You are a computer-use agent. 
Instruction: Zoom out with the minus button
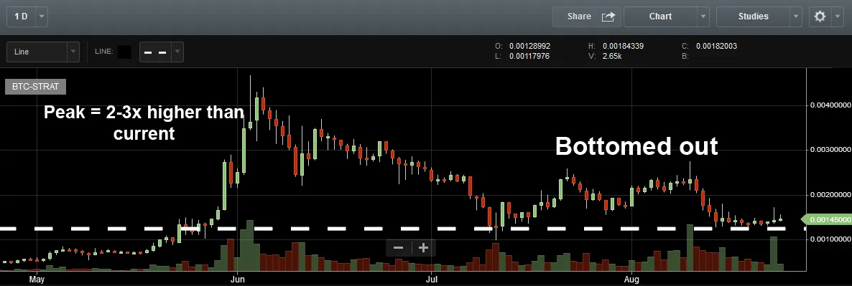tap(398, 248)
